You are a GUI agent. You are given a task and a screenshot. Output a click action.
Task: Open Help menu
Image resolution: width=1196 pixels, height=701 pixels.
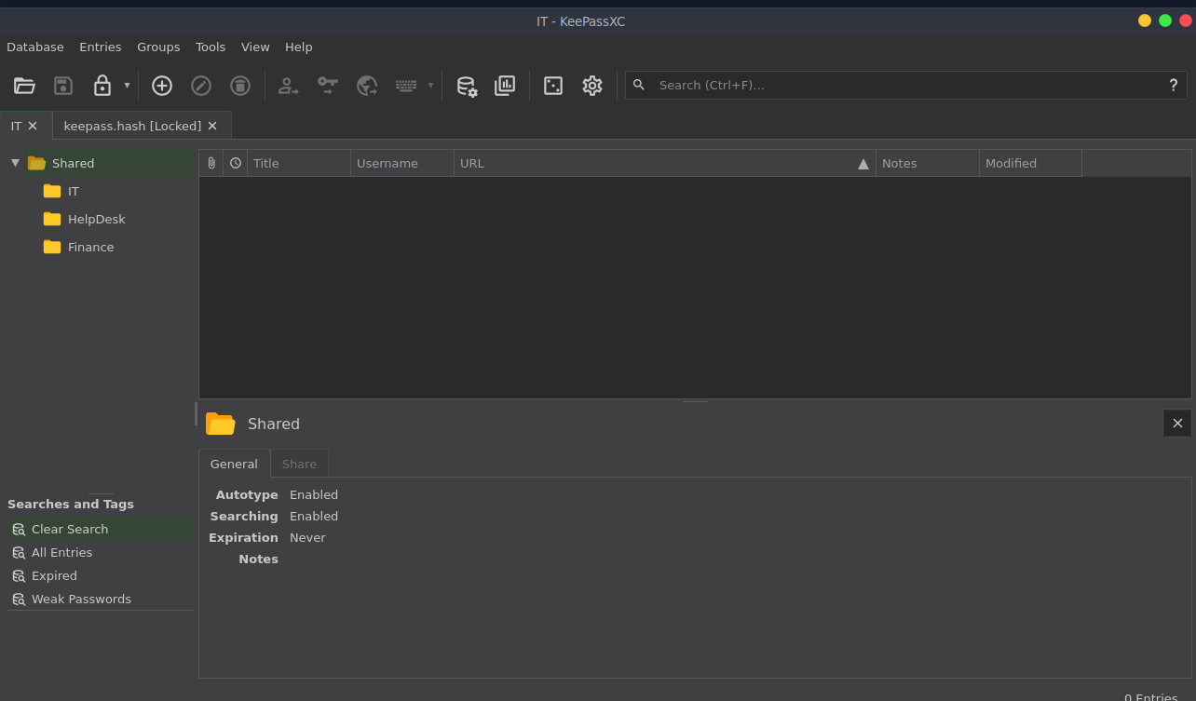tap(299, 47)
